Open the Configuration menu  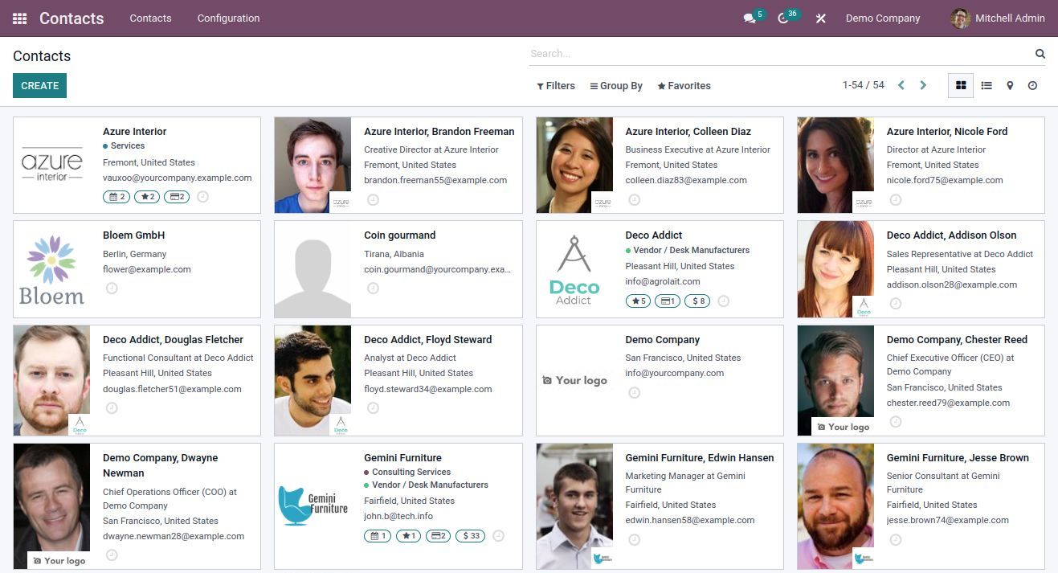point(228,18)
